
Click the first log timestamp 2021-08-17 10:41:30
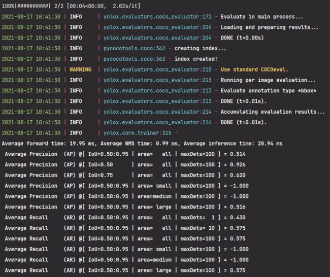[31, 17]
